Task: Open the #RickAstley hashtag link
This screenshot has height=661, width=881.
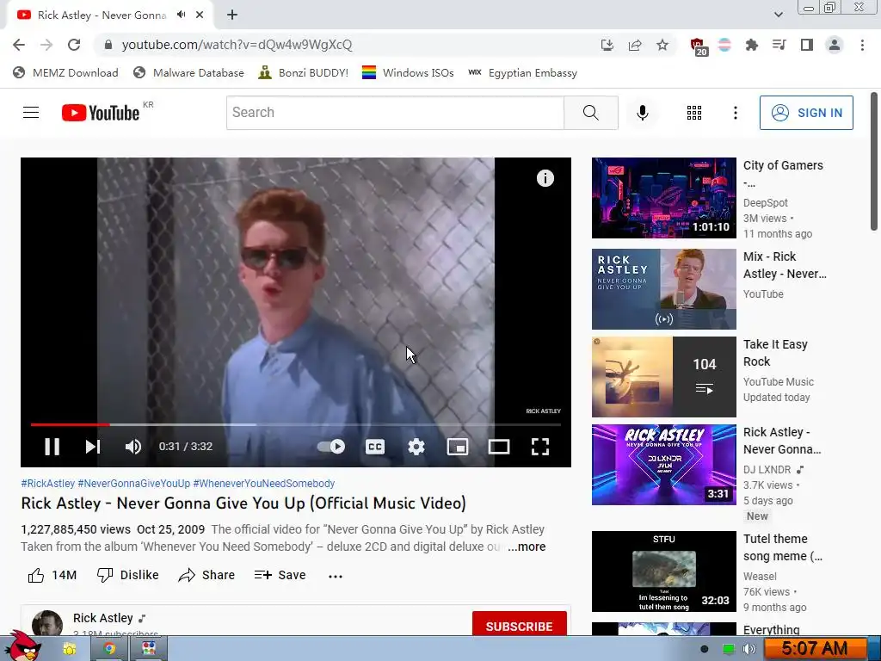Action: point(48,484)
